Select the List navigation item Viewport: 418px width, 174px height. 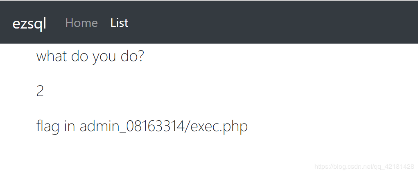click(119, 23)
